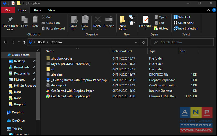
Task: Open the Easy access dropdown icon
Action: (x=132, y=23)
